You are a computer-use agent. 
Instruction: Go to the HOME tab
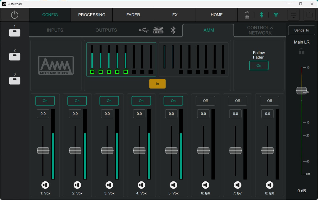point(217,15)
